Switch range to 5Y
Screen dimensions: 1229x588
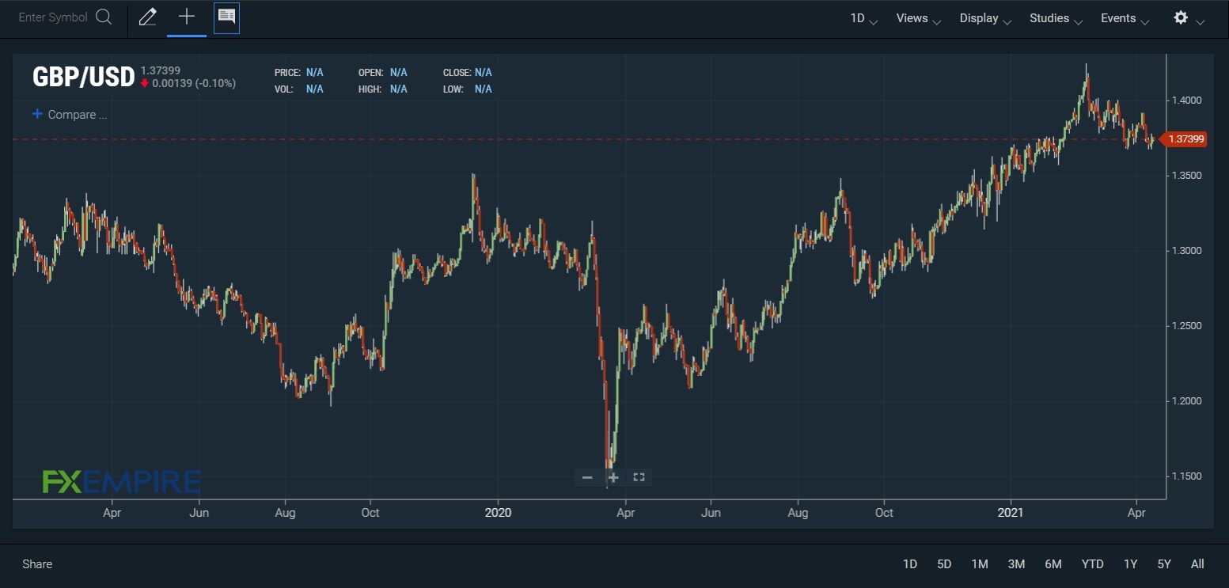(1163, 564)
